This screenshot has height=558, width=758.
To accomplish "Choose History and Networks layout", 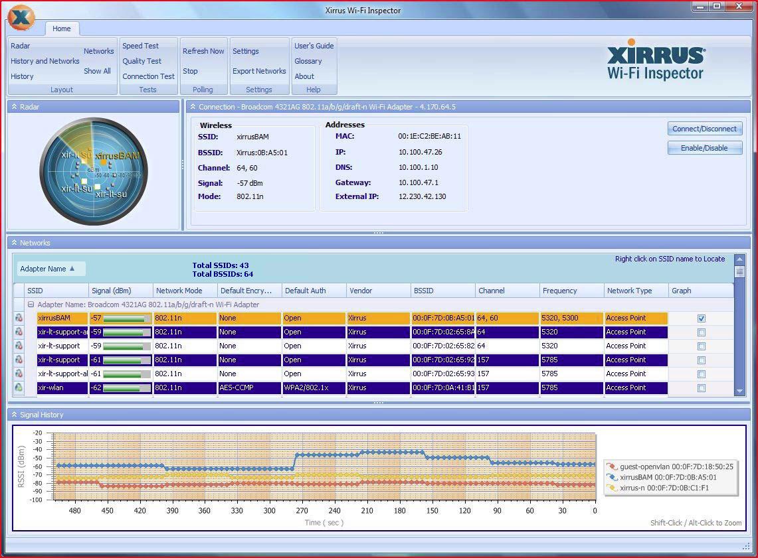I will (45, 61).
